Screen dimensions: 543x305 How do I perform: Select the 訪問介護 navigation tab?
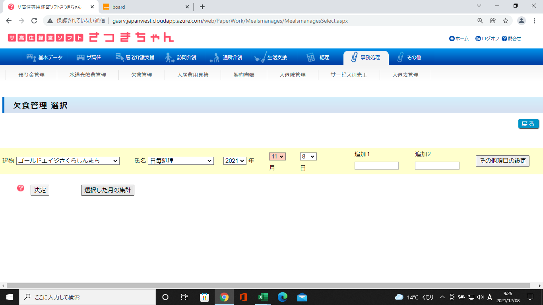(181, 57)
